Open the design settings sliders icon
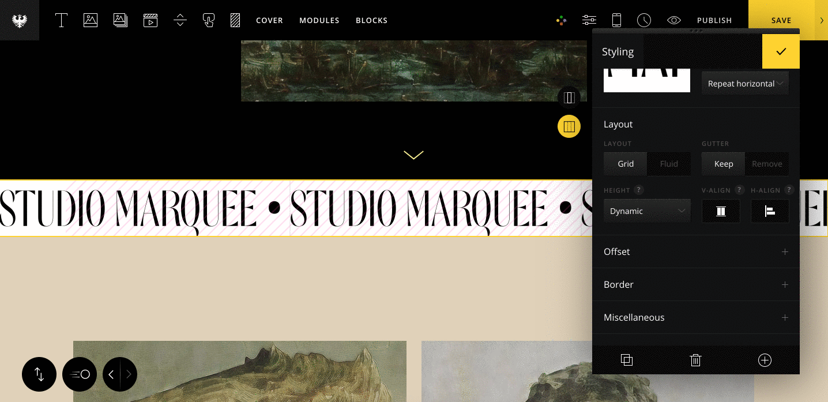This screenshot has height=402, width=828. (x=589, y=20)
